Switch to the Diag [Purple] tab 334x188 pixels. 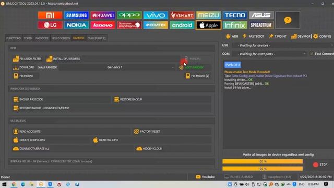97,38
